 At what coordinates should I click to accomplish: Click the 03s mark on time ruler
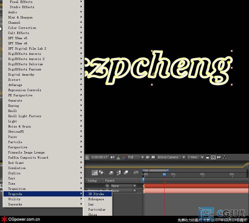coord(232,174)
